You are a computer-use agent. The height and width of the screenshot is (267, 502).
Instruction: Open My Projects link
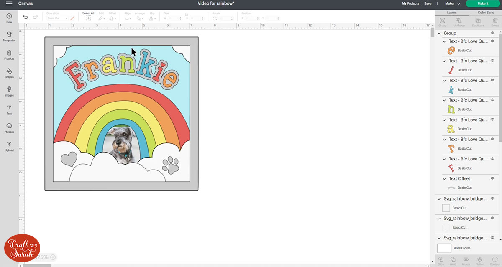click(x=410, y=3)
